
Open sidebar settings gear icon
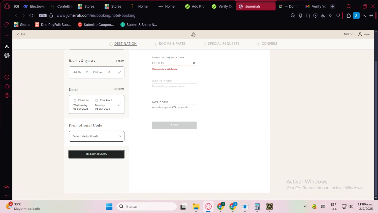click(x=7, y=96)
